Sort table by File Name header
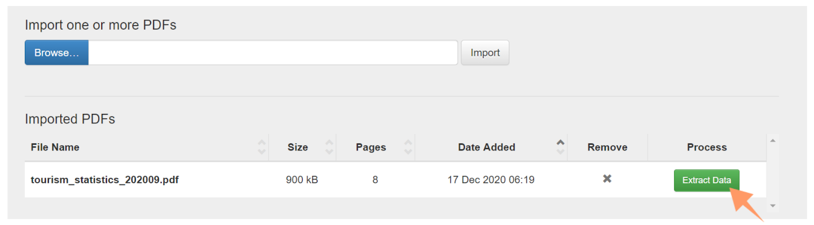This screenshot has height=225, width=814. coord(55,147)
